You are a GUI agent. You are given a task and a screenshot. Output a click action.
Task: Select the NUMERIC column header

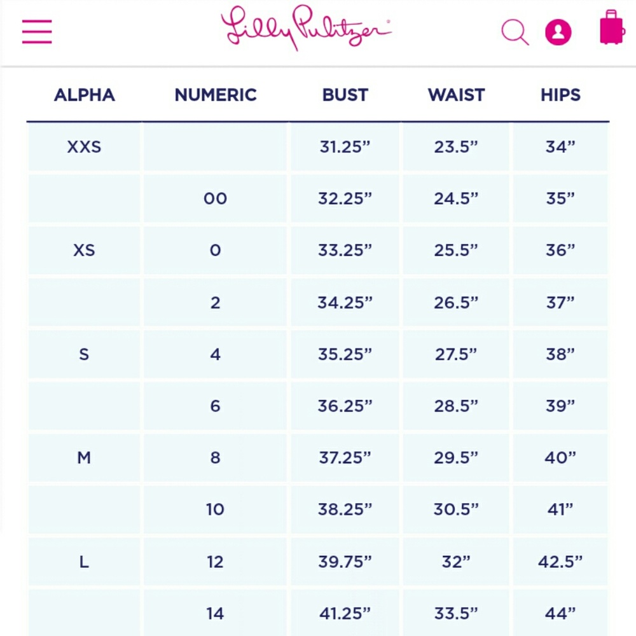216,95
